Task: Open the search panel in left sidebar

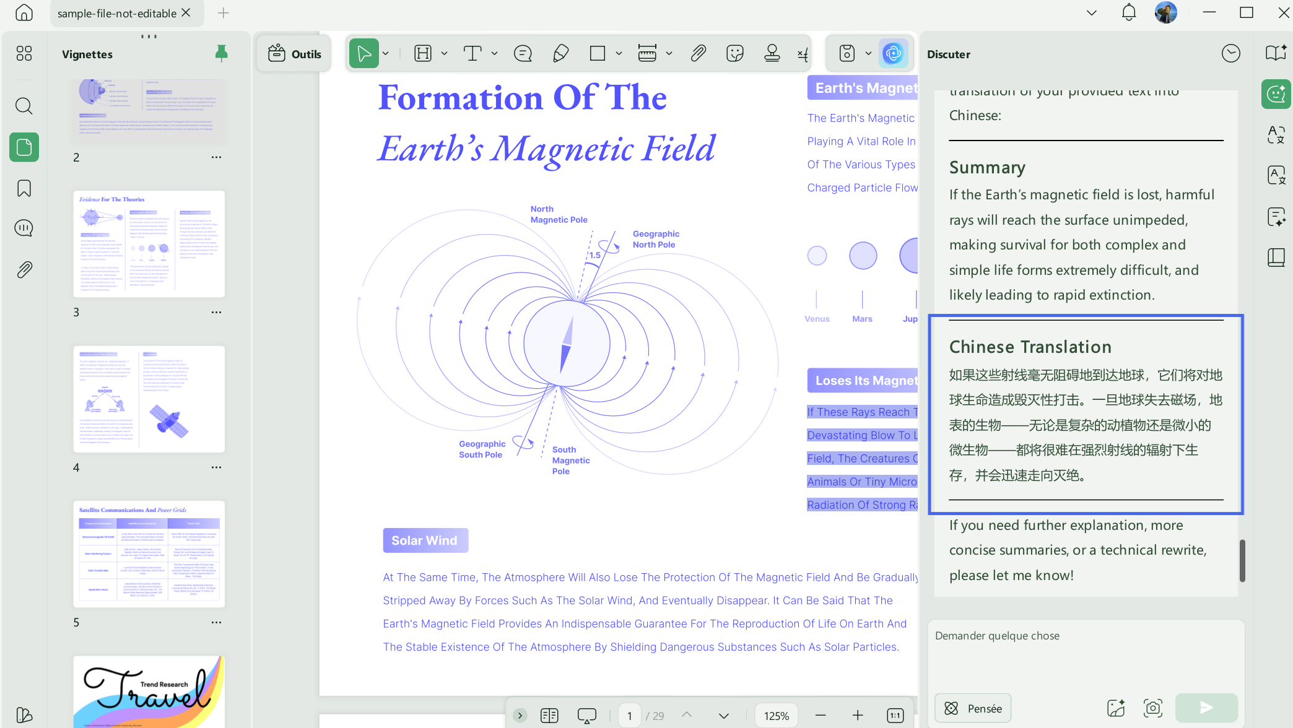Action: [x=24, y=106]
